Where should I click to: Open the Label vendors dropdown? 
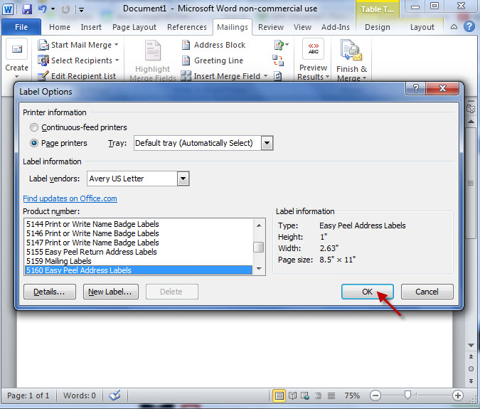coord(183,179)
